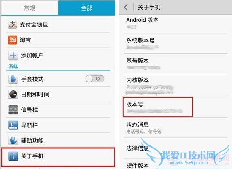Switch to the 全部 tab
Screen dimensions: 232x169
click(86, 8)
